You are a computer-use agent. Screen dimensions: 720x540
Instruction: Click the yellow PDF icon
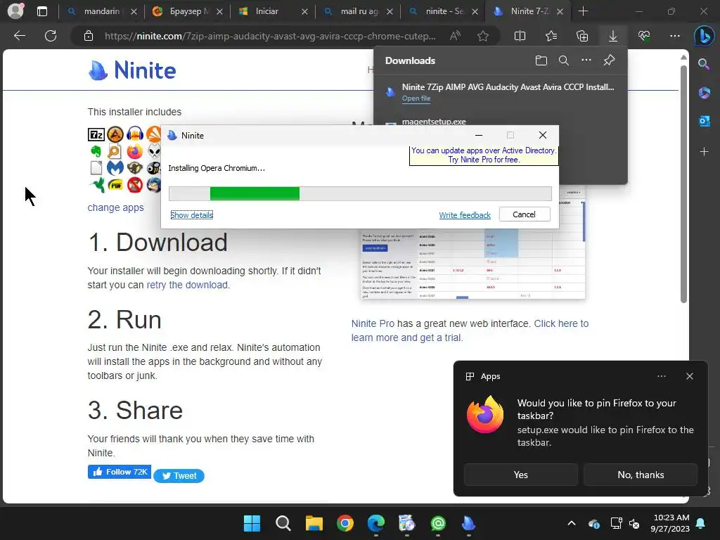pos(115,185)
